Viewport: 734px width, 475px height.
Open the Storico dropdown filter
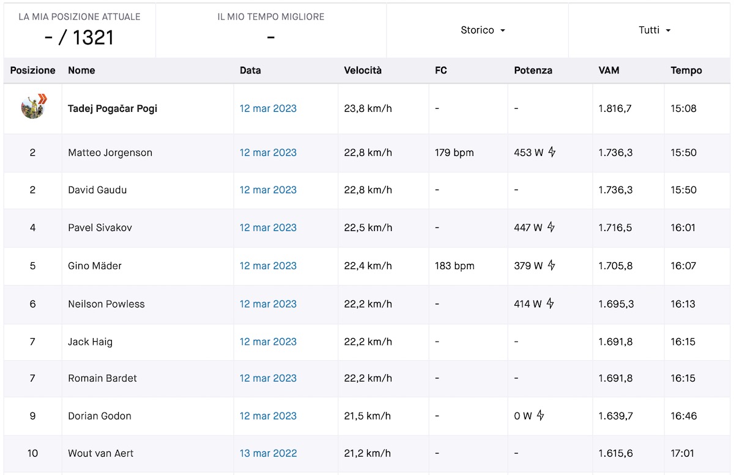click(x=483, y=30)
